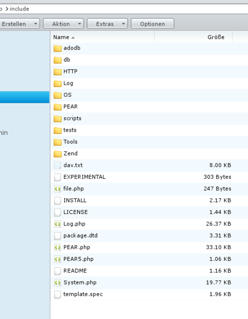
Task: Click the LICENSE file icon
Action: point(57,212)
